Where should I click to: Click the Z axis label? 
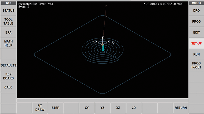coord(103,37)
